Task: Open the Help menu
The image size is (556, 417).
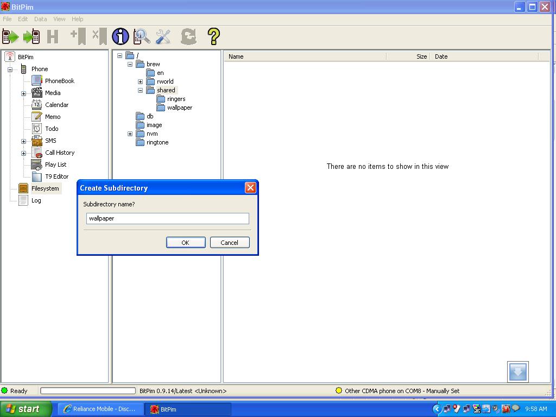Action: [77, 19]
